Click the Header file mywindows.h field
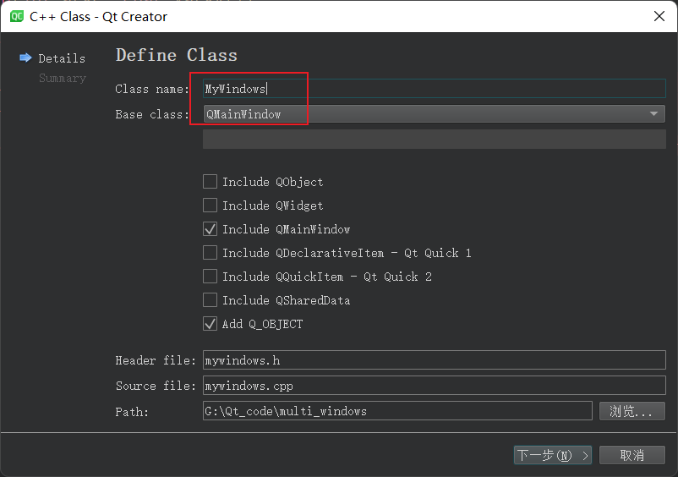The height and width of the screenshot is (477, 678). [435, 360]
